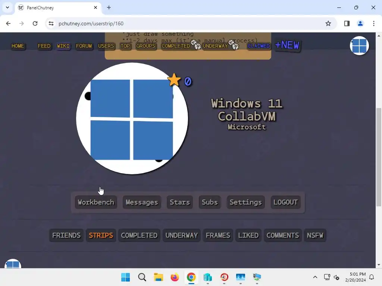
Task: Open the COMPLETED link in the top navigation
Action: tap(176, 46)
